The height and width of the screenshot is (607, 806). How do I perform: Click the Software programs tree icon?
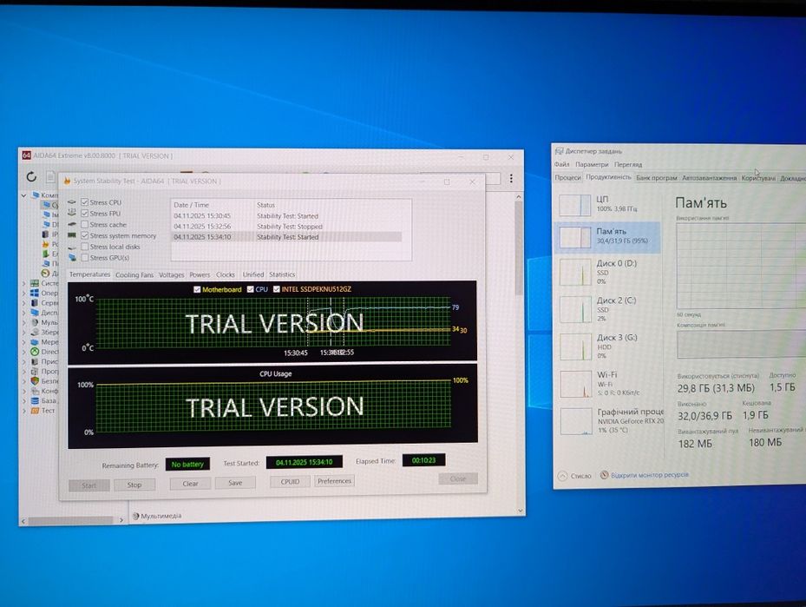point(35,371)
